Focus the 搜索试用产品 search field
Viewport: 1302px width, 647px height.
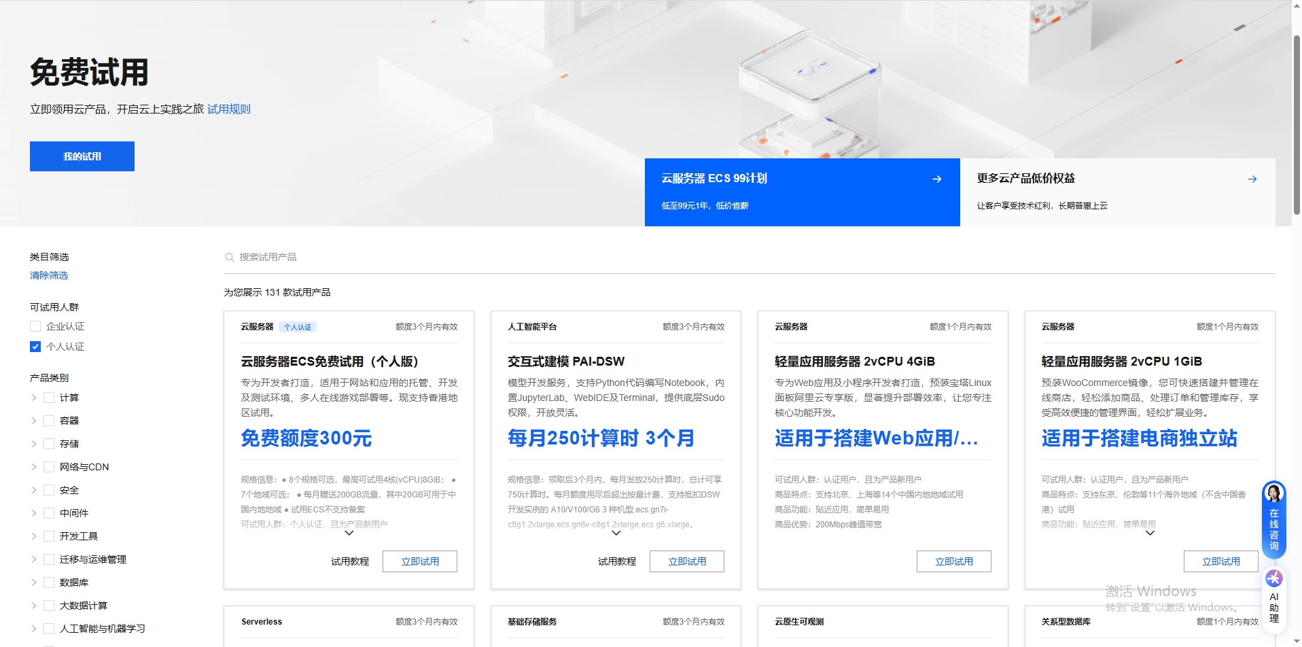(750, 257)
